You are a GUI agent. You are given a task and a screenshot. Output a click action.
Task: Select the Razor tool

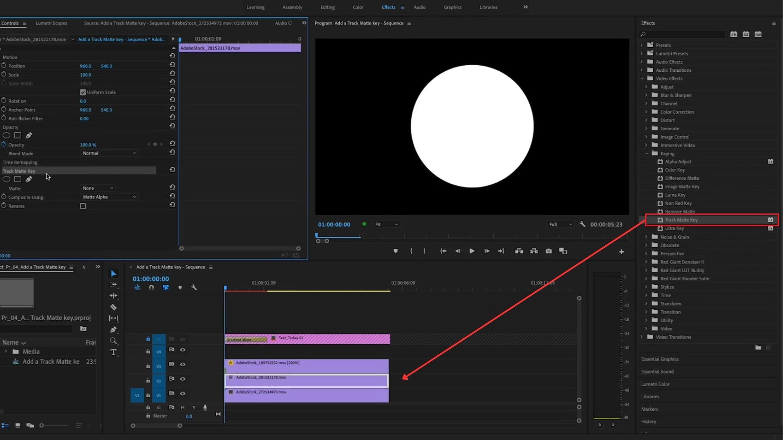pyautogui.click(x=114, y=307)
